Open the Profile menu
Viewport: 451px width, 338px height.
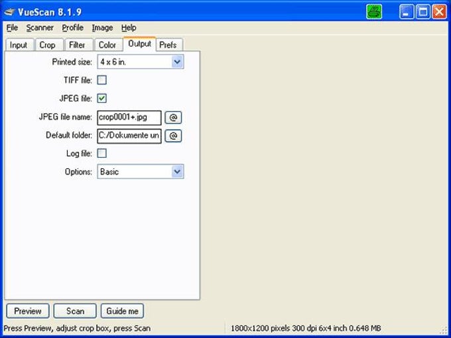click(x=73, y=28)
